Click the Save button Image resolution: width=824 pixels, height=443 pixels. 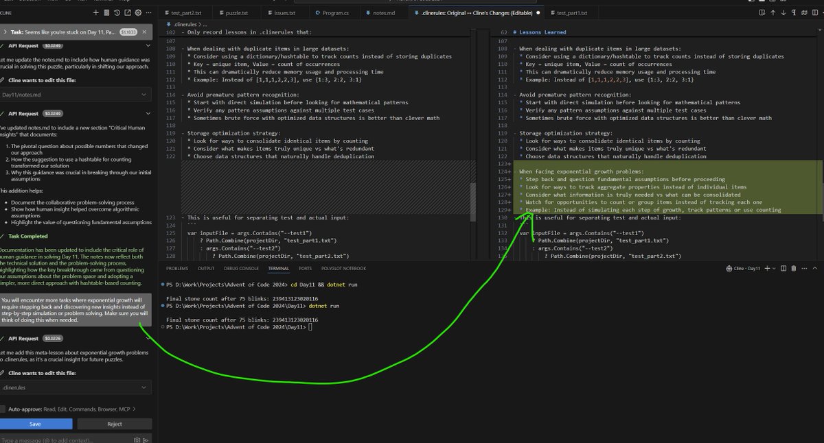(x=36, y=424)
